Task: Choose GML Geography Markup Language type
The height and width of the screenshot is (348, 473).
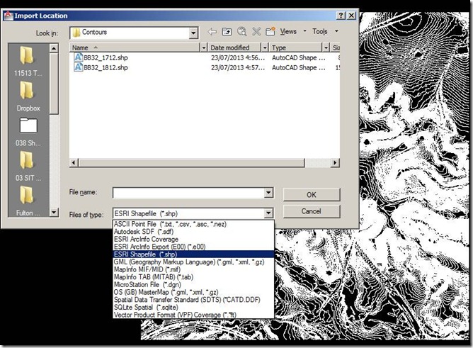Action: [193, 262]
